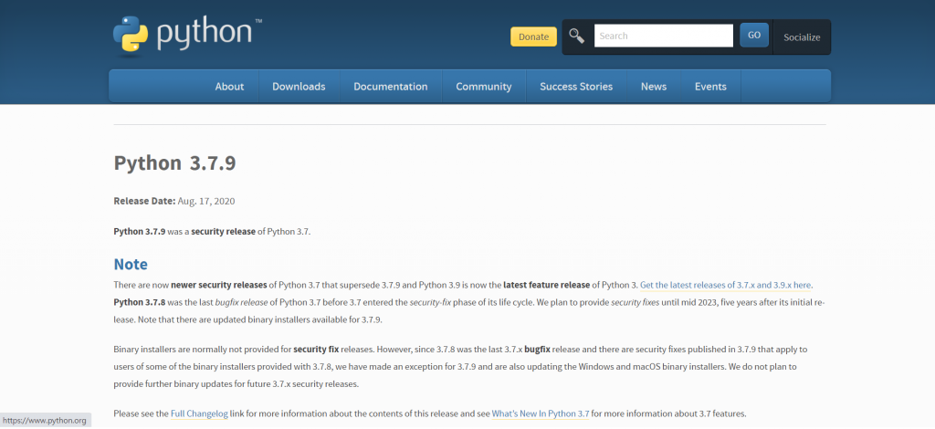Open the What's New In Python 3.7 link

pyautogui.click(x=541, y=413)
